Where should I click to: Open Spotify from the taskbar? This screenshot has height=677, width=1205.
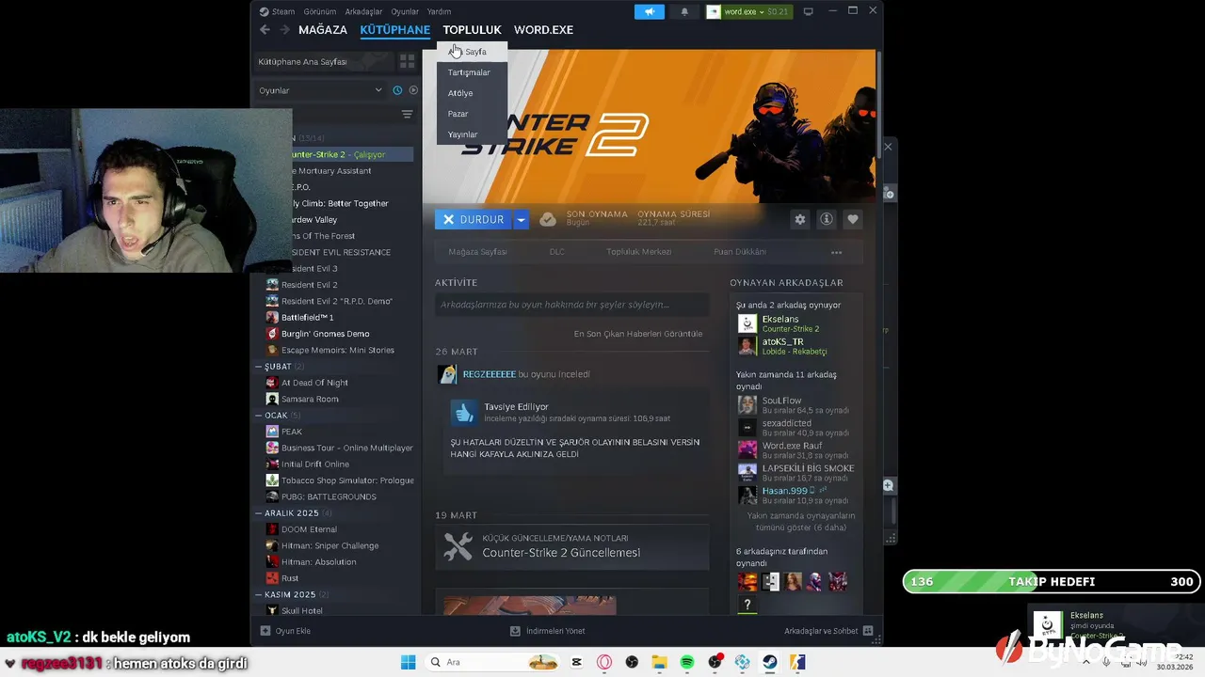coord(687,662)
